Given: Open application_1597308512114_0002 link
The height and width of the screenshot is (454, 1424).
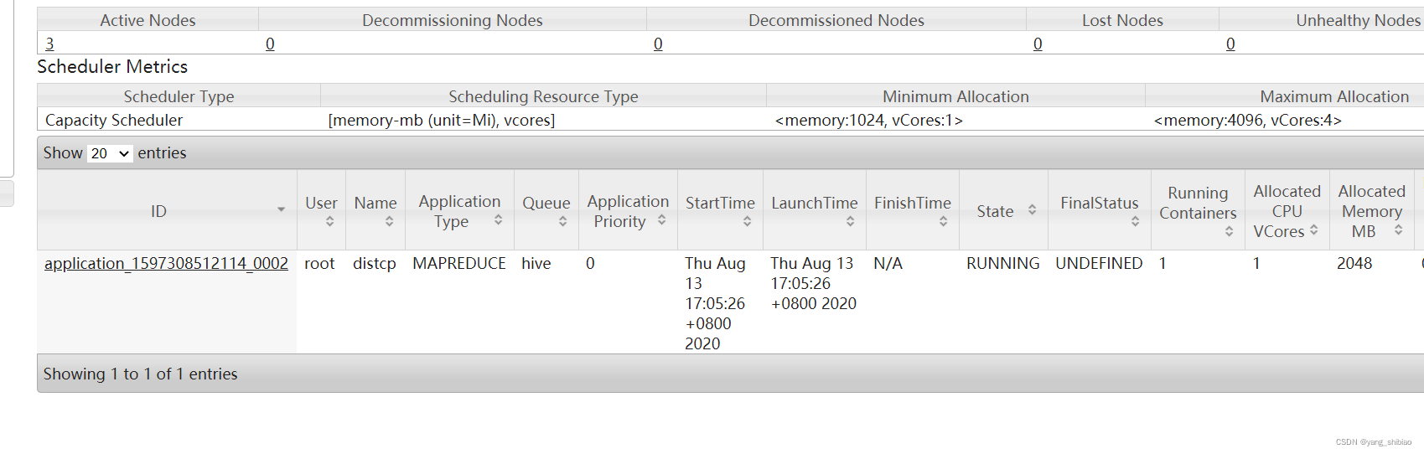Looking at the screenshot, I should tap(166, 264).
